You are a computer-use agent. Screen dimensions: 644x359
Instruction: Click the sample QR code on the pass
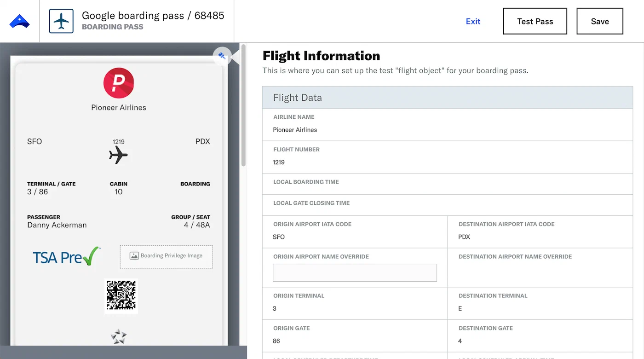[x=121, y=297]
